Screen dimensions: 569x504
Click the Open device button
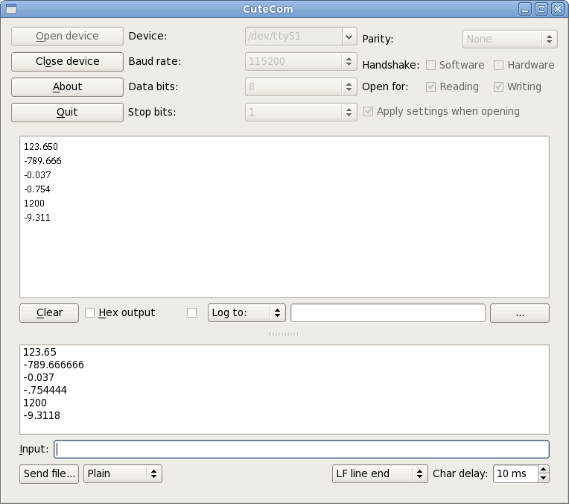[67, 37]
